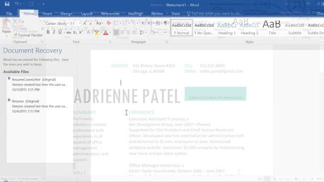
Task: Apply the Title style
Action: [x=272, y=28]
